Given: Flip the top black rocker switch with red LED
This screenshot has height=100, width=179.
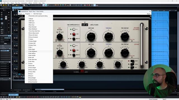Looking at the screenshot, I should click(132, 61).
